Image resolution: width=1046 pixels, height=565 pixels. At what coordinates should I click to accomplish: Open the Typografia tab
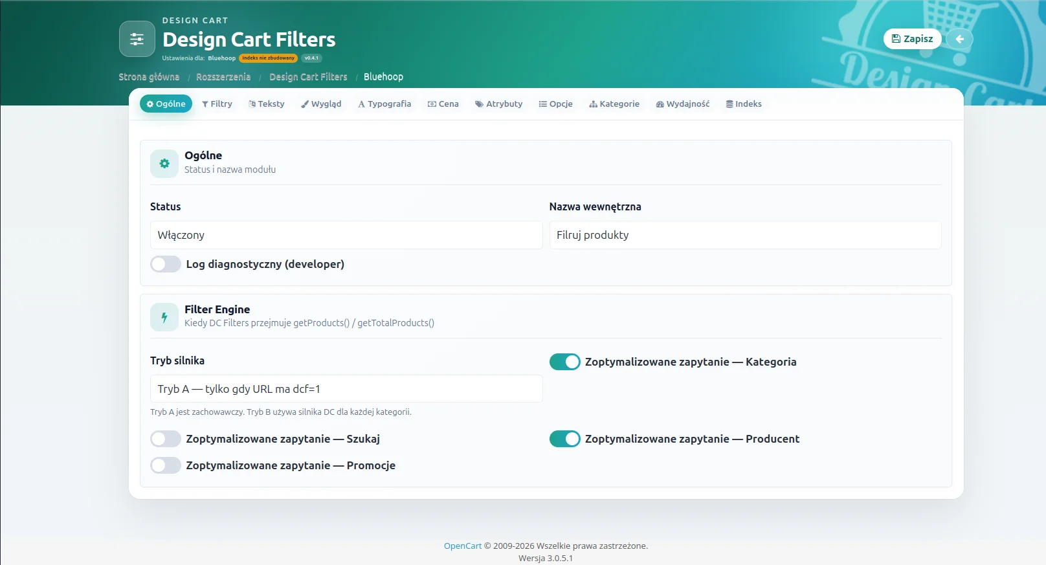pyautogui.click(x=384, y=104)
